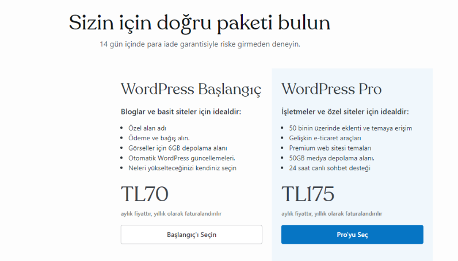Click 'Bloglar ve basit siteler için idealdir:' text
This screenshot has height=261, width=458.
coord(181,112)
